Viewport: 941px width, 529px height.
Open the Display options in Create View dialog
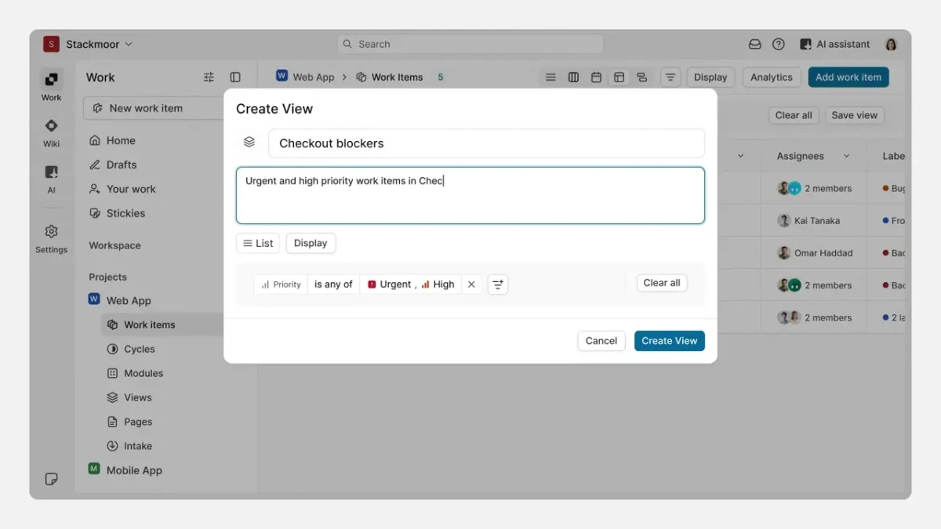[311, 243]
